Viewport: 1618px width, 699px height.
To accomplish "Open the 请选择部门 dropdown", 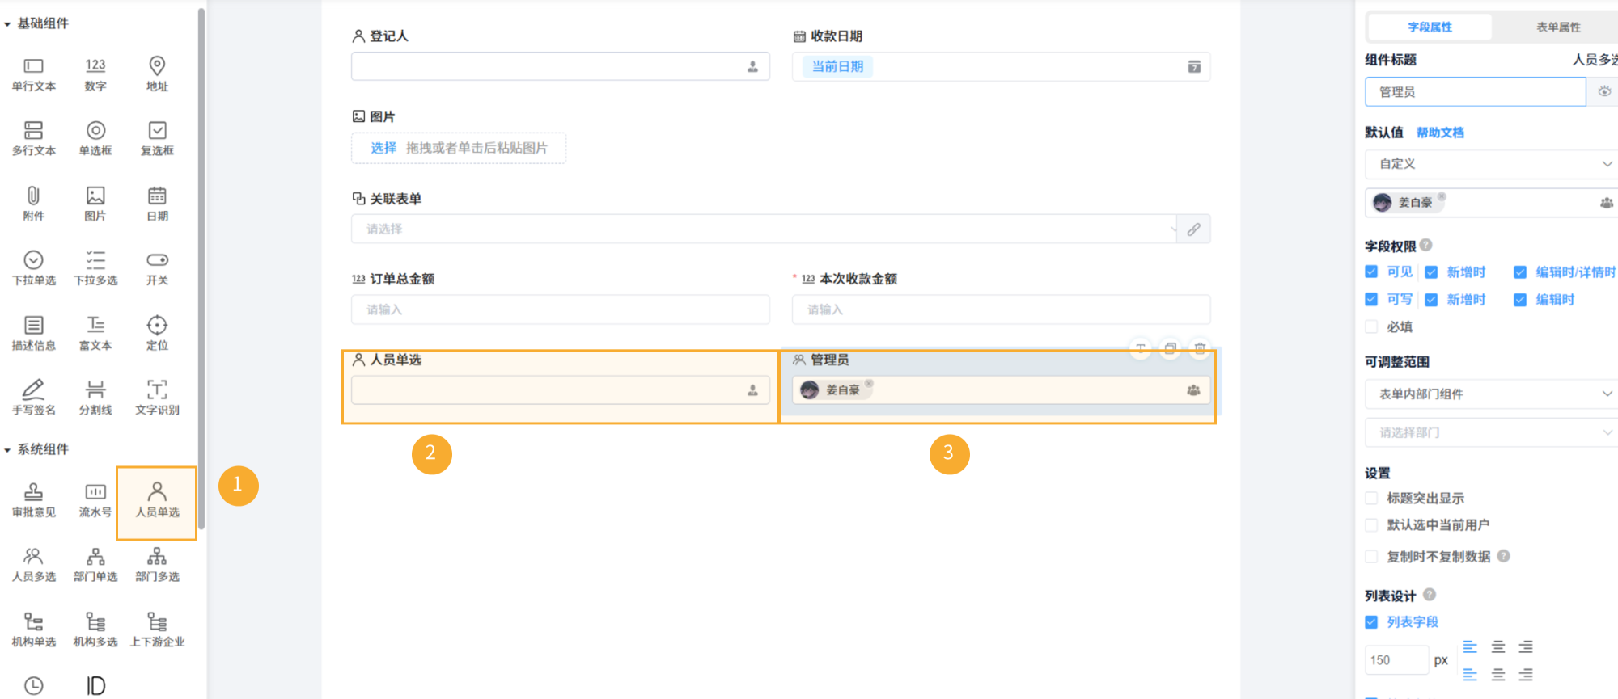I will click(1491, 432).
